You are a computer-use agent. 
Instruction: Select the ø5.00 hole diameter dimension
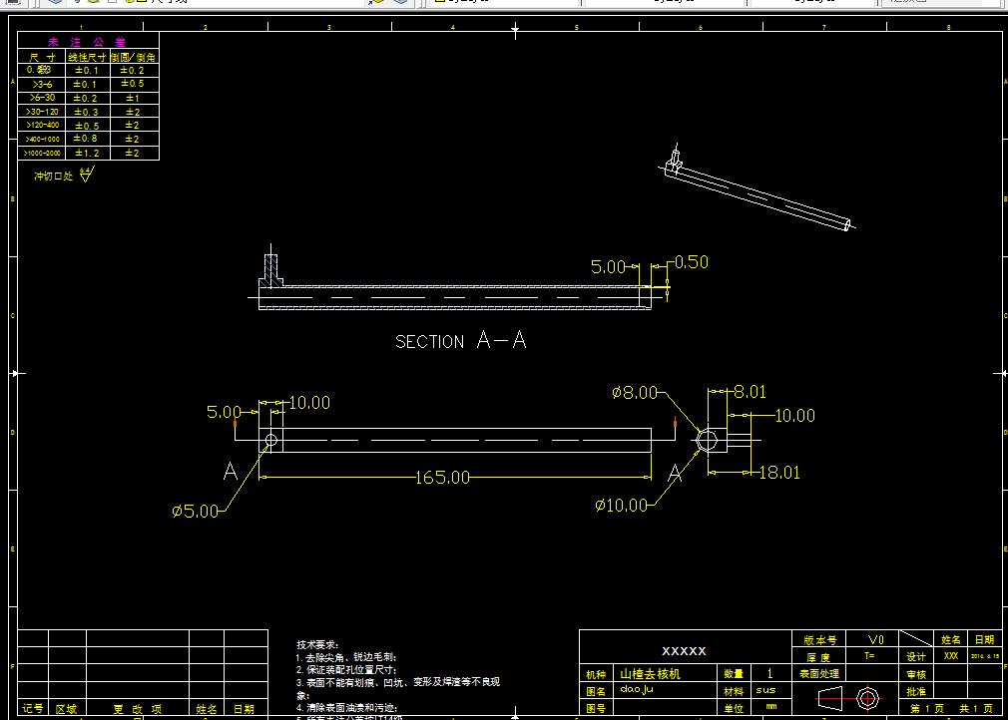click(x=196, y=512)
